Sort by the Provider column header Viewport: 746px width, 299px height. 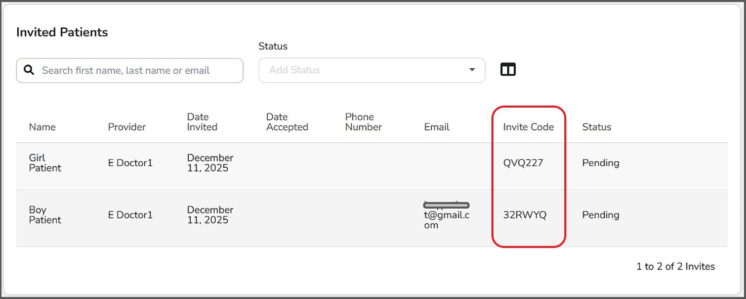127,127
